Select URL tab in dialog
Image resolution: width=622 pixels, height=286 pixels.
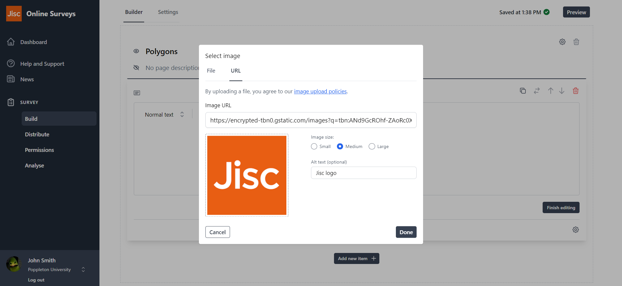(x=236, y=71)
